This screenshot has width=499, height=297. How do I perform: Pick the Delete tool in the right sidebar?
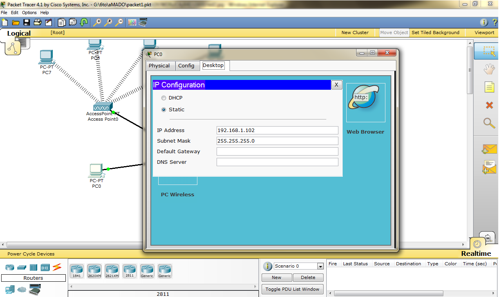pos(489,105)
